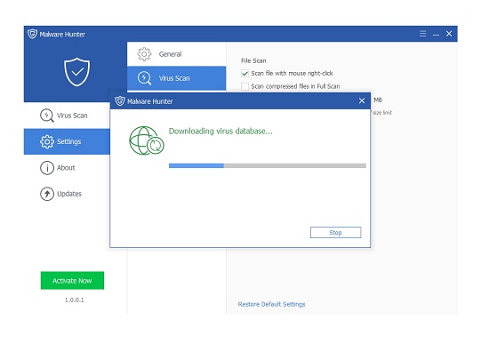Click the Virus Scan tab magnifier icon
This screenshot has height=344, width=489.
coord(144,78)
